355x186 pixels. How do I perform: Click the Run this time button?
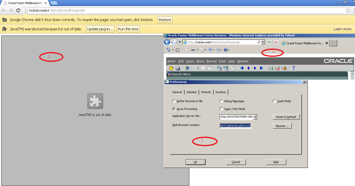point(128,29)
